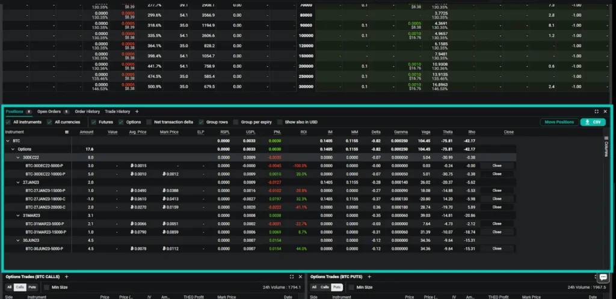Viewport: 616px width, 299px height.
Task: Open the chat bubble icon
Action: [x=603, y=277]
